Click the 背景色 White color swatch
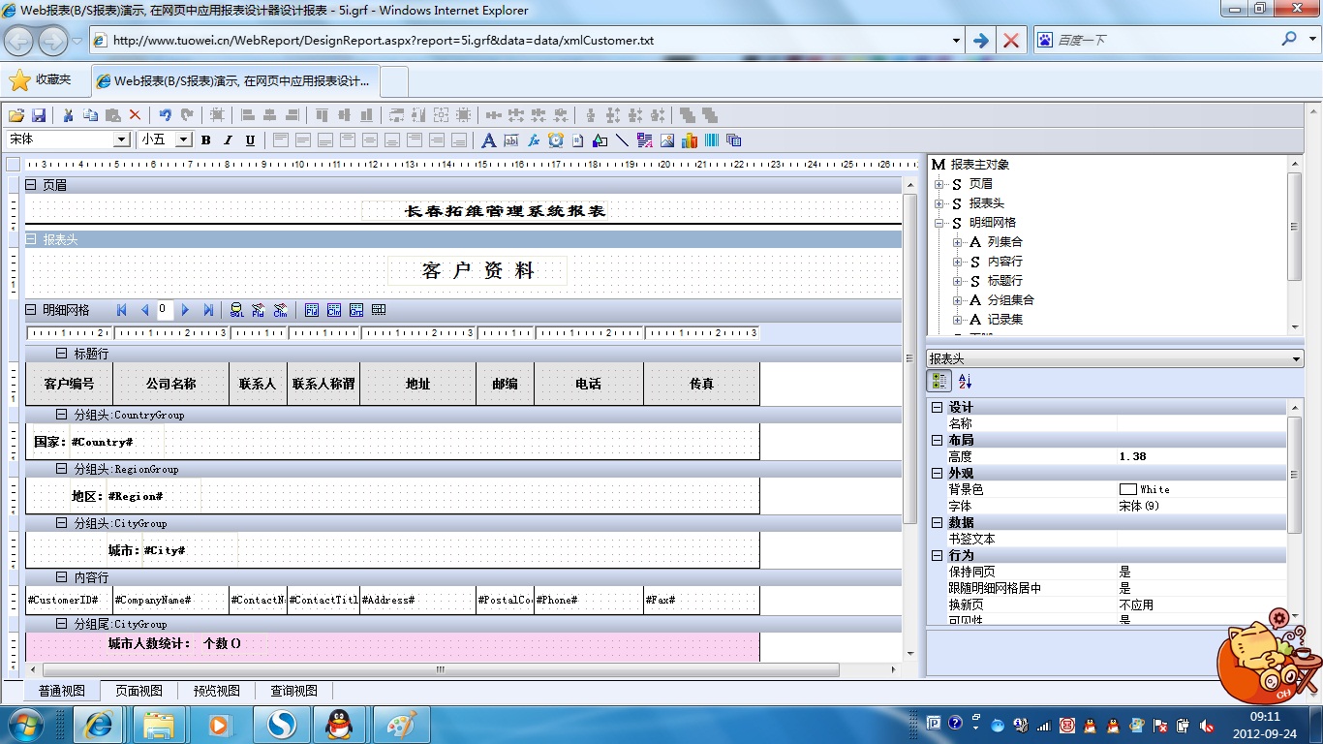Image resolution: width=1323 pixels, height=744 pixels. click(x=1127, y=489)
